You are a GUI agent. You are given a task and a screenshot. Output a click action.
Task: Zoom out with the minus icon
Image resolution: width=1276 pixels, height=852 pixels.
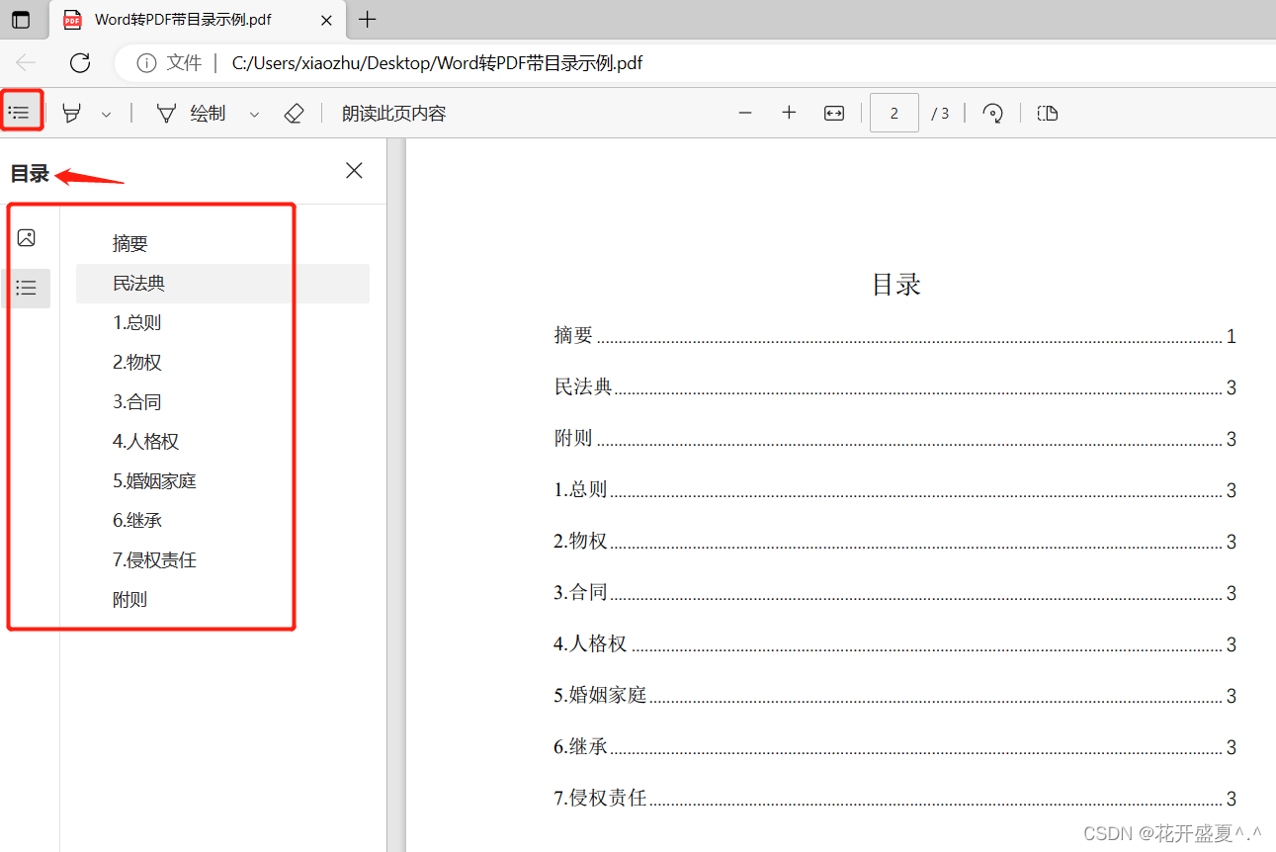[x=745, y=114]
